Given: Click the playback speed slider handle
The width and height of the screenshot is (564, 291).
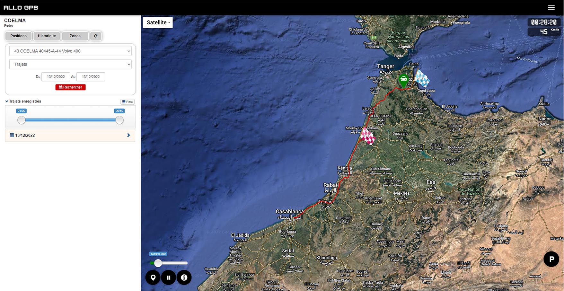Looking at the screenshot, I should click(158, 263).
